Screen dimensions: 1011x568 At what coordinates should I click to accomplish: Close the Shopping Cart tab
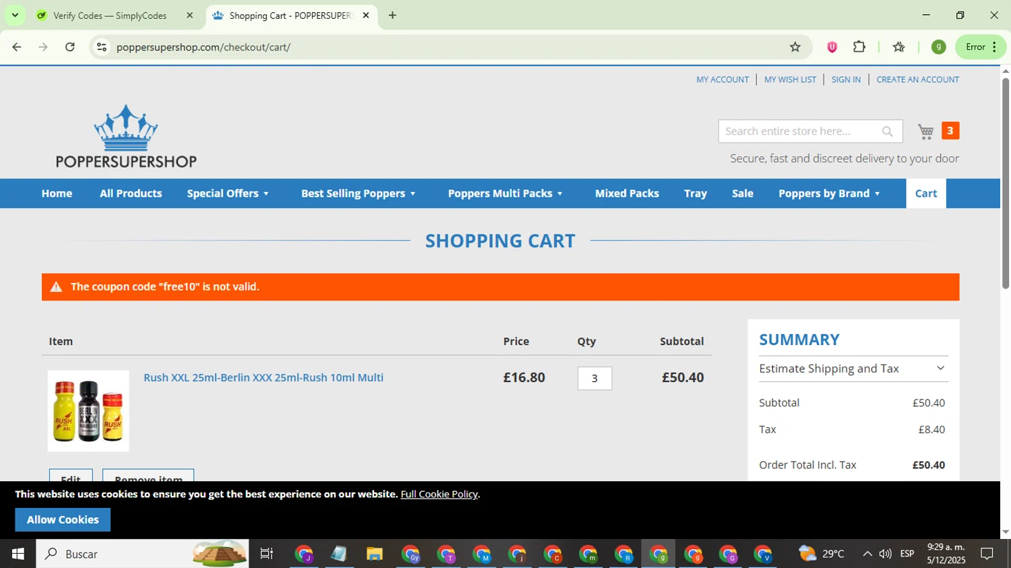[x=366, y=15]
